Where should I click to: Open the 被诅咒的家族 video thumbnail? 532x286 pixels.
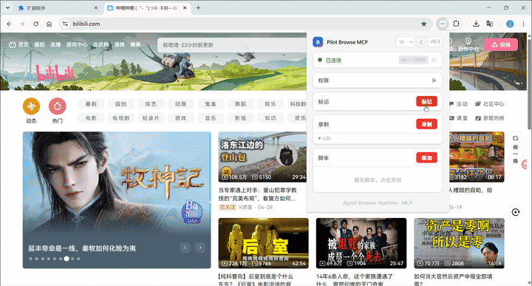[x=361, y=243]
